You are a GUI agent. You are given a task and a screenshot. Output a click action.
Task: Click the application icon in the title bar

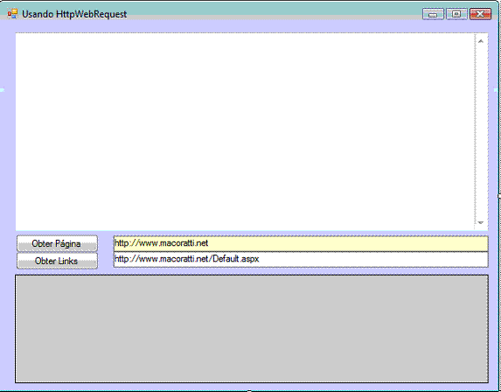12,14
